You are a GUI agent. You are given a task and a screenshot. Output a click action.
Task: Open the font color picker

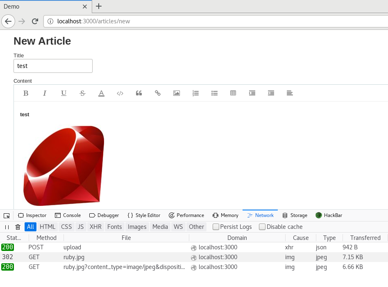(101, 93)
